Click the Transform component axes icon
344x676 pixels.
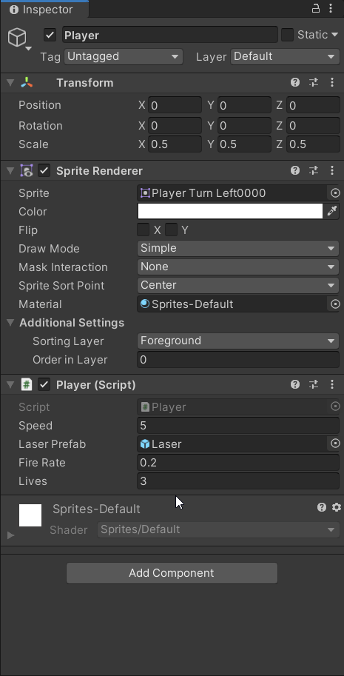tap(27, 83)
